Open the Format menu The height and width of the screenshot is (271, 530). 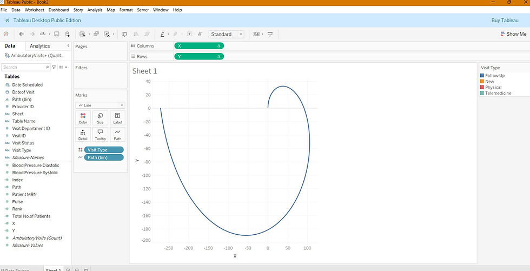coord(125,10)
